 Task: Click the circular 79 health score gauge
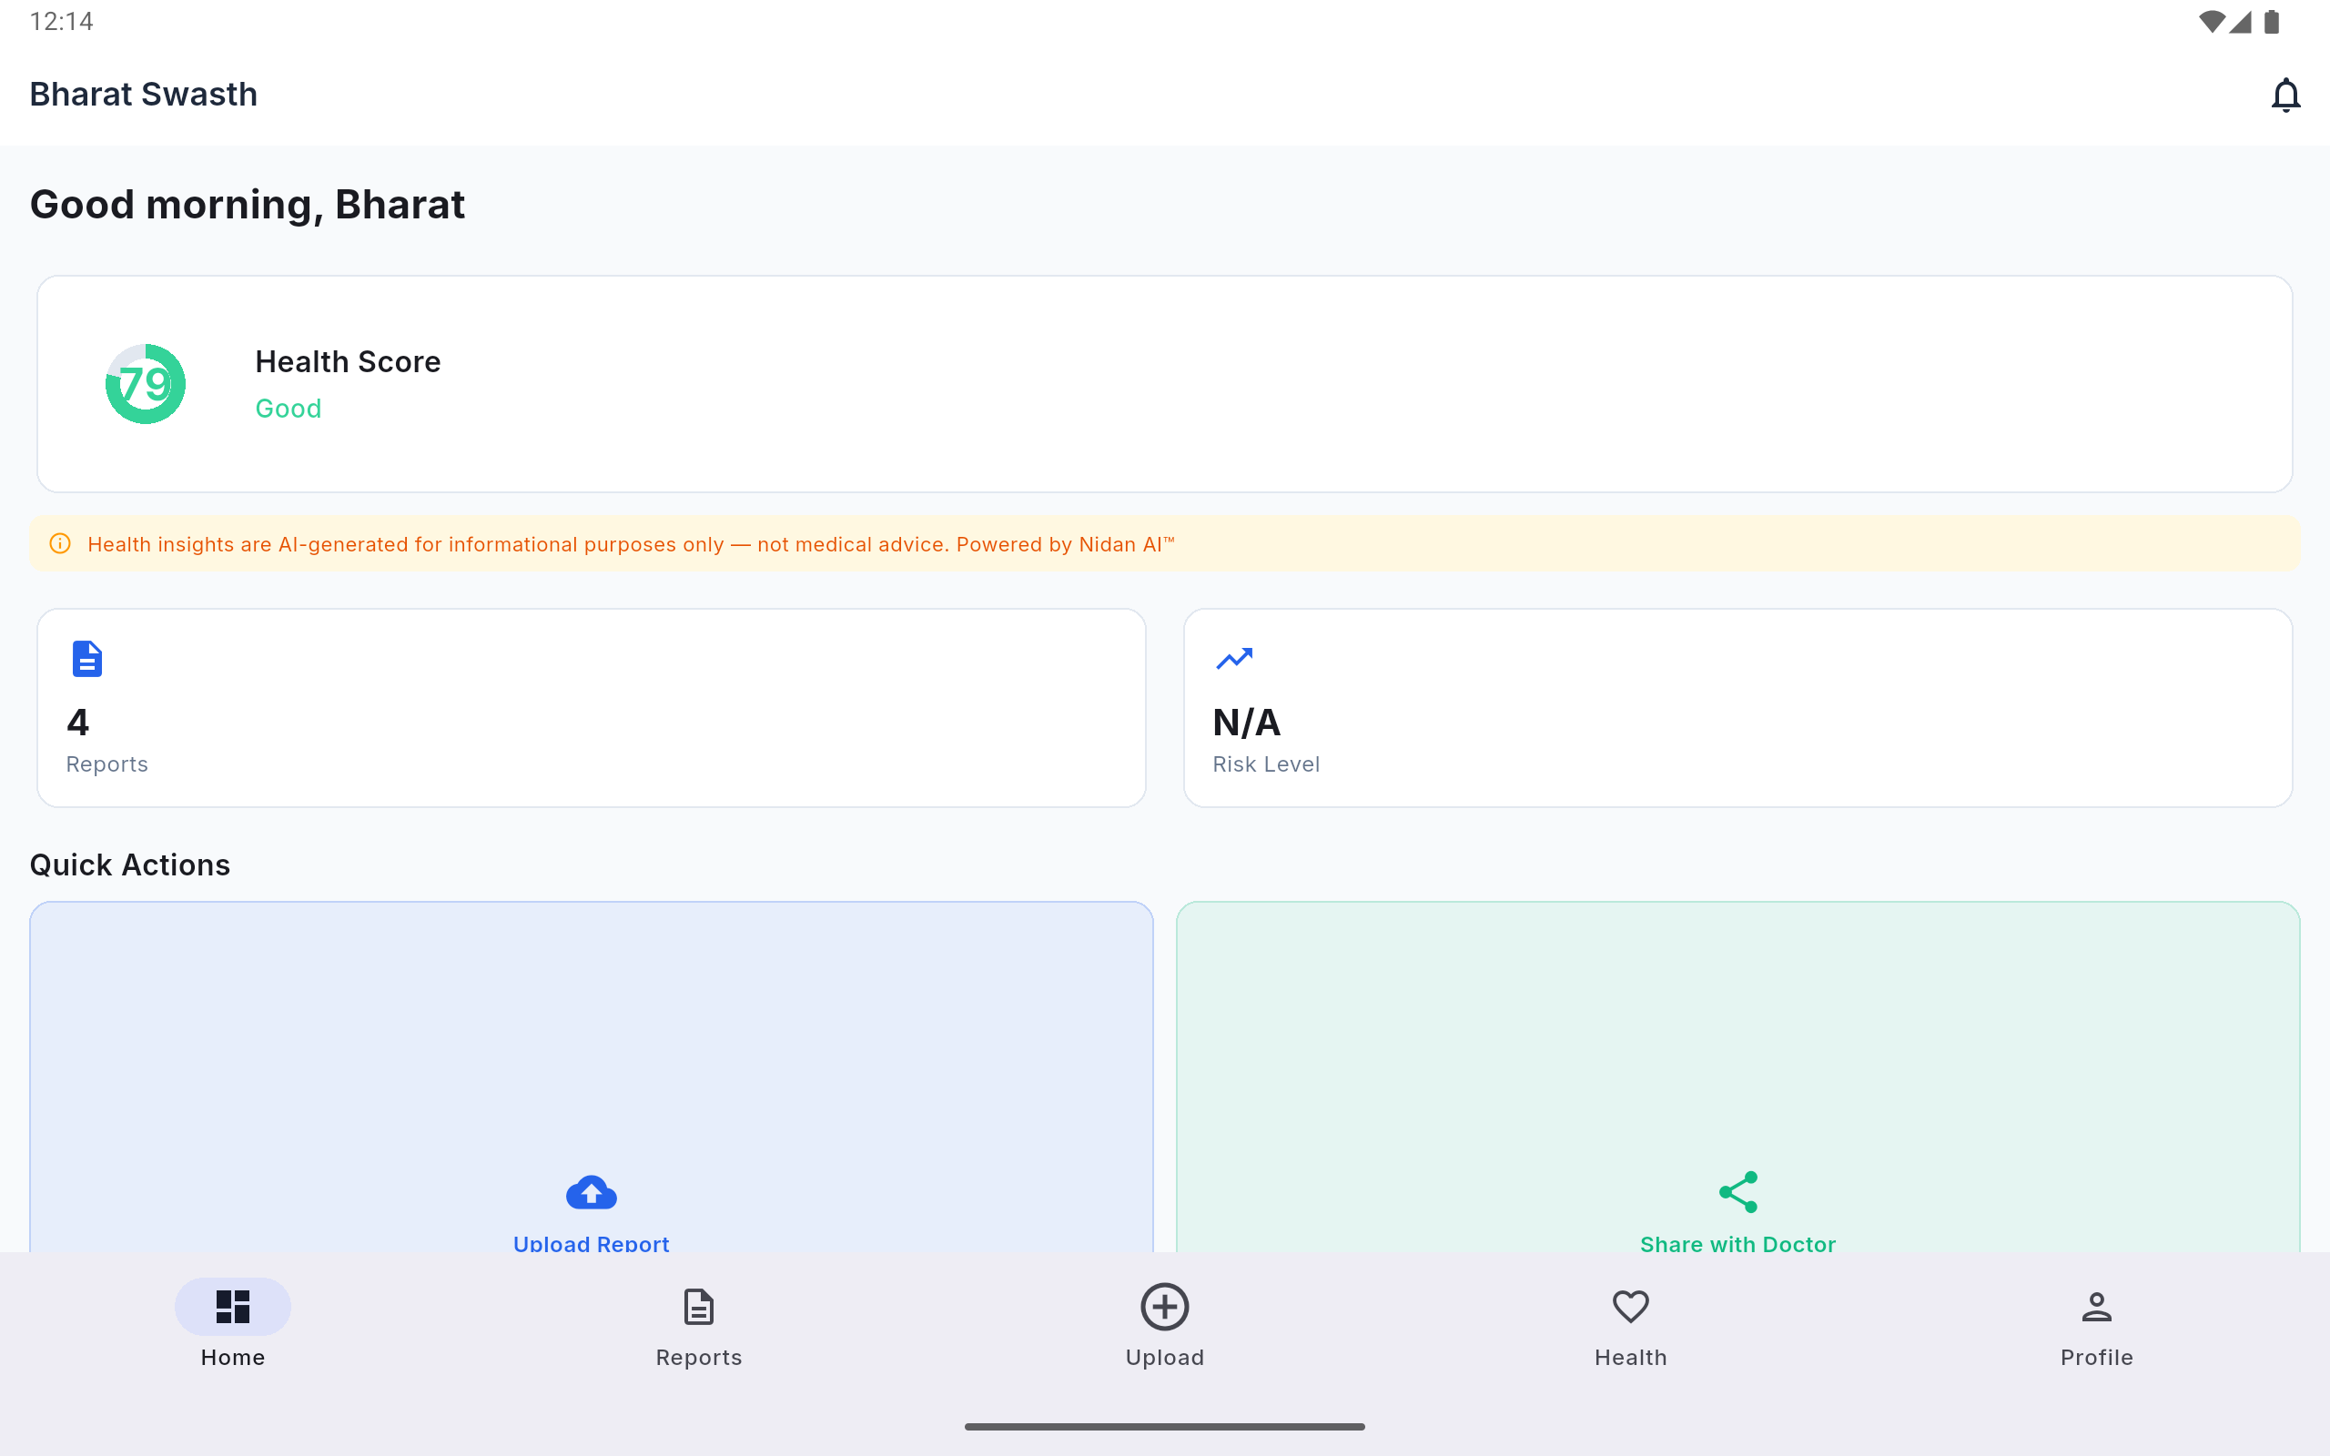pos(146,384)
